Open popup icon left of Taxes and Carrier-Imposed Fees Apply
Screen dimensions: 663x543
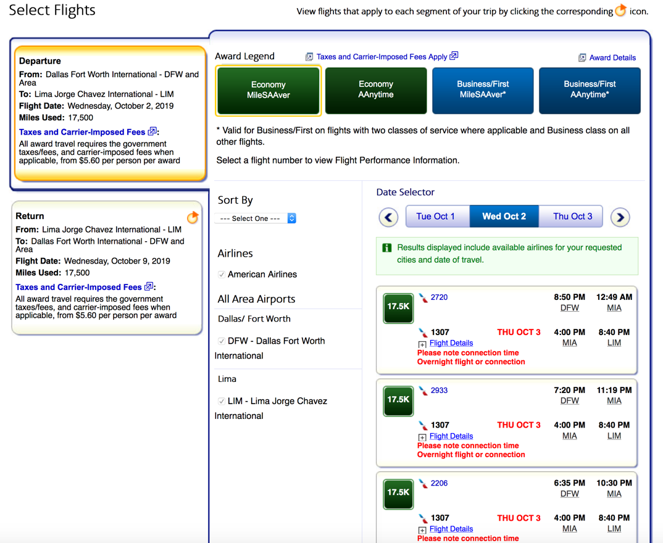309,57
